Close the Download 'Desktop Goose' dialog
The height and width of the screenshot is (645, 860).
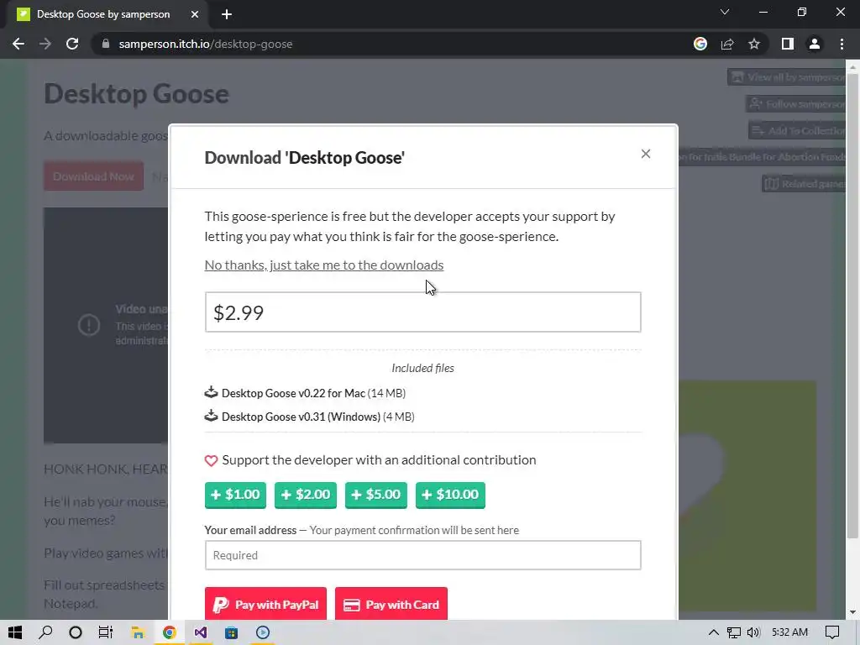click(x=646, y=155)
